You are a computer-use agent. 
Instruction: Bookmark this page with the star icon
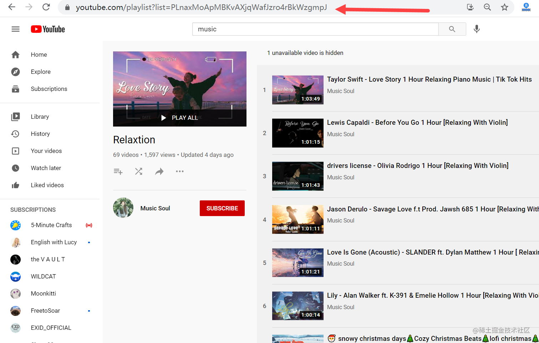coord(504,7)
